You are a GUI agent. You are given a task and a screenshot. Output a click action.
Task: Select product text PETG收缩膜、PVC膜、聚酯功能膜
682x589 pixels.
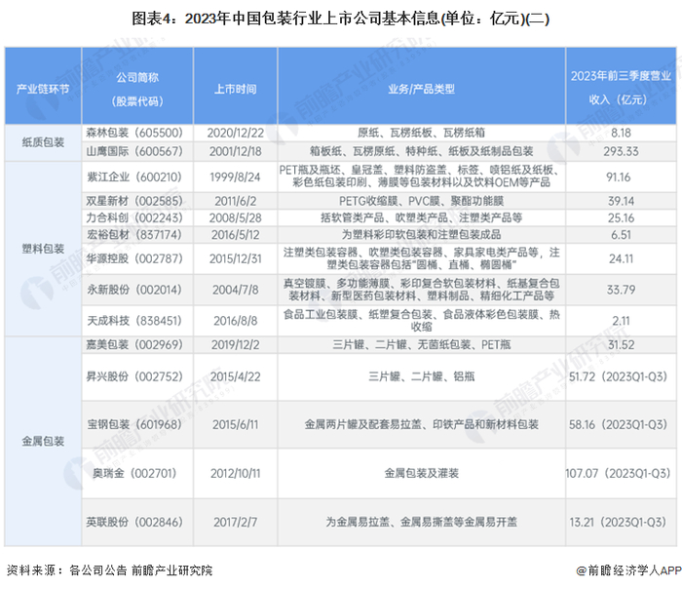(x=421, y=201)
